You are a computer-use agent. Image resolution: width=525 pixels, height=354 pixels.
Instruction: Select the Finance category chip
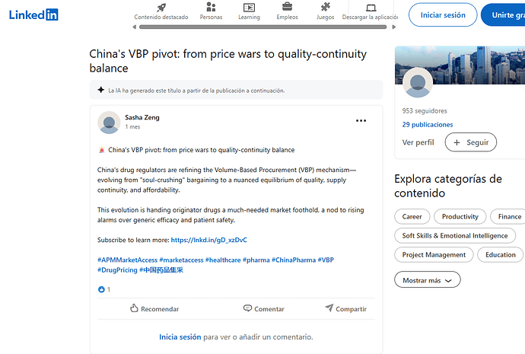pyautogui.click(x=508, y=217)
